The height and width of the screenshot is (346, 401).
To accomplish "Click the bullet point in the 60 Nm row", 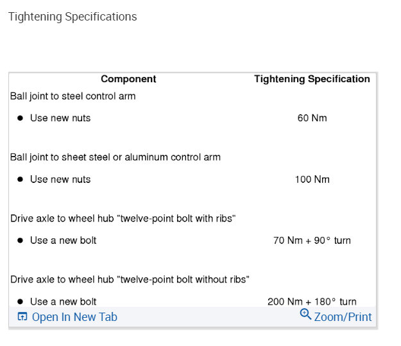I will [20, 118].
